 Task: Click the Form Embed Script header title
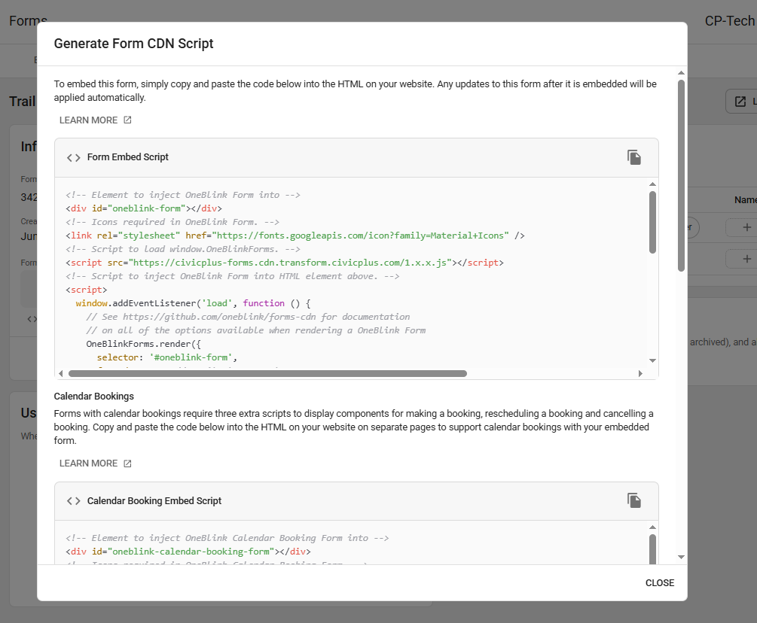(128, 157)
